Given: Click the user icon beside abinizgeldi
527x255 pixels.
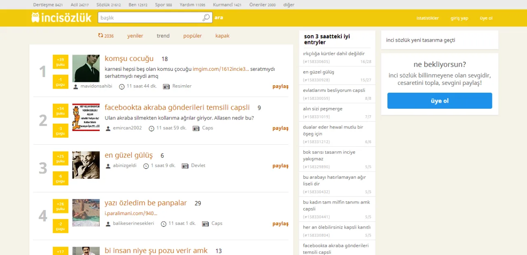Looking at the screenshot, I should [108, 166].
